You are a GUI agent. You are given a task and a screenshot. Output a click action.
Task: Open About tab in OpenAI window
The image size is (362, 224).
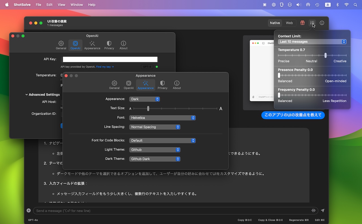coord(124,45)
